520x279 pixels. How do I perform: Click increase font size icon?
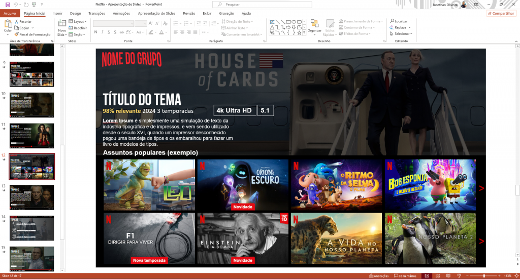click(150, 23)
